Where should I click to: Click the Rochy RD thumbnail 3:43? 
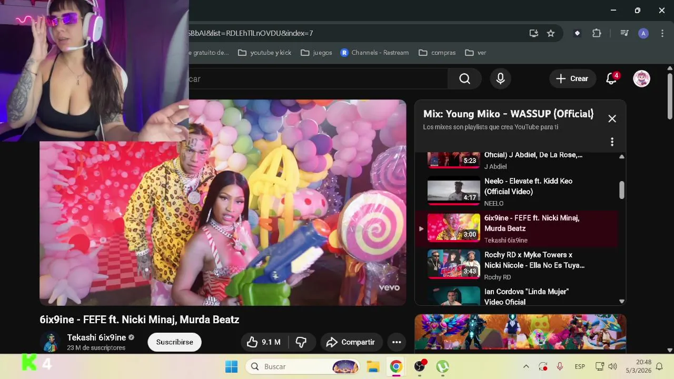point(454,265)
